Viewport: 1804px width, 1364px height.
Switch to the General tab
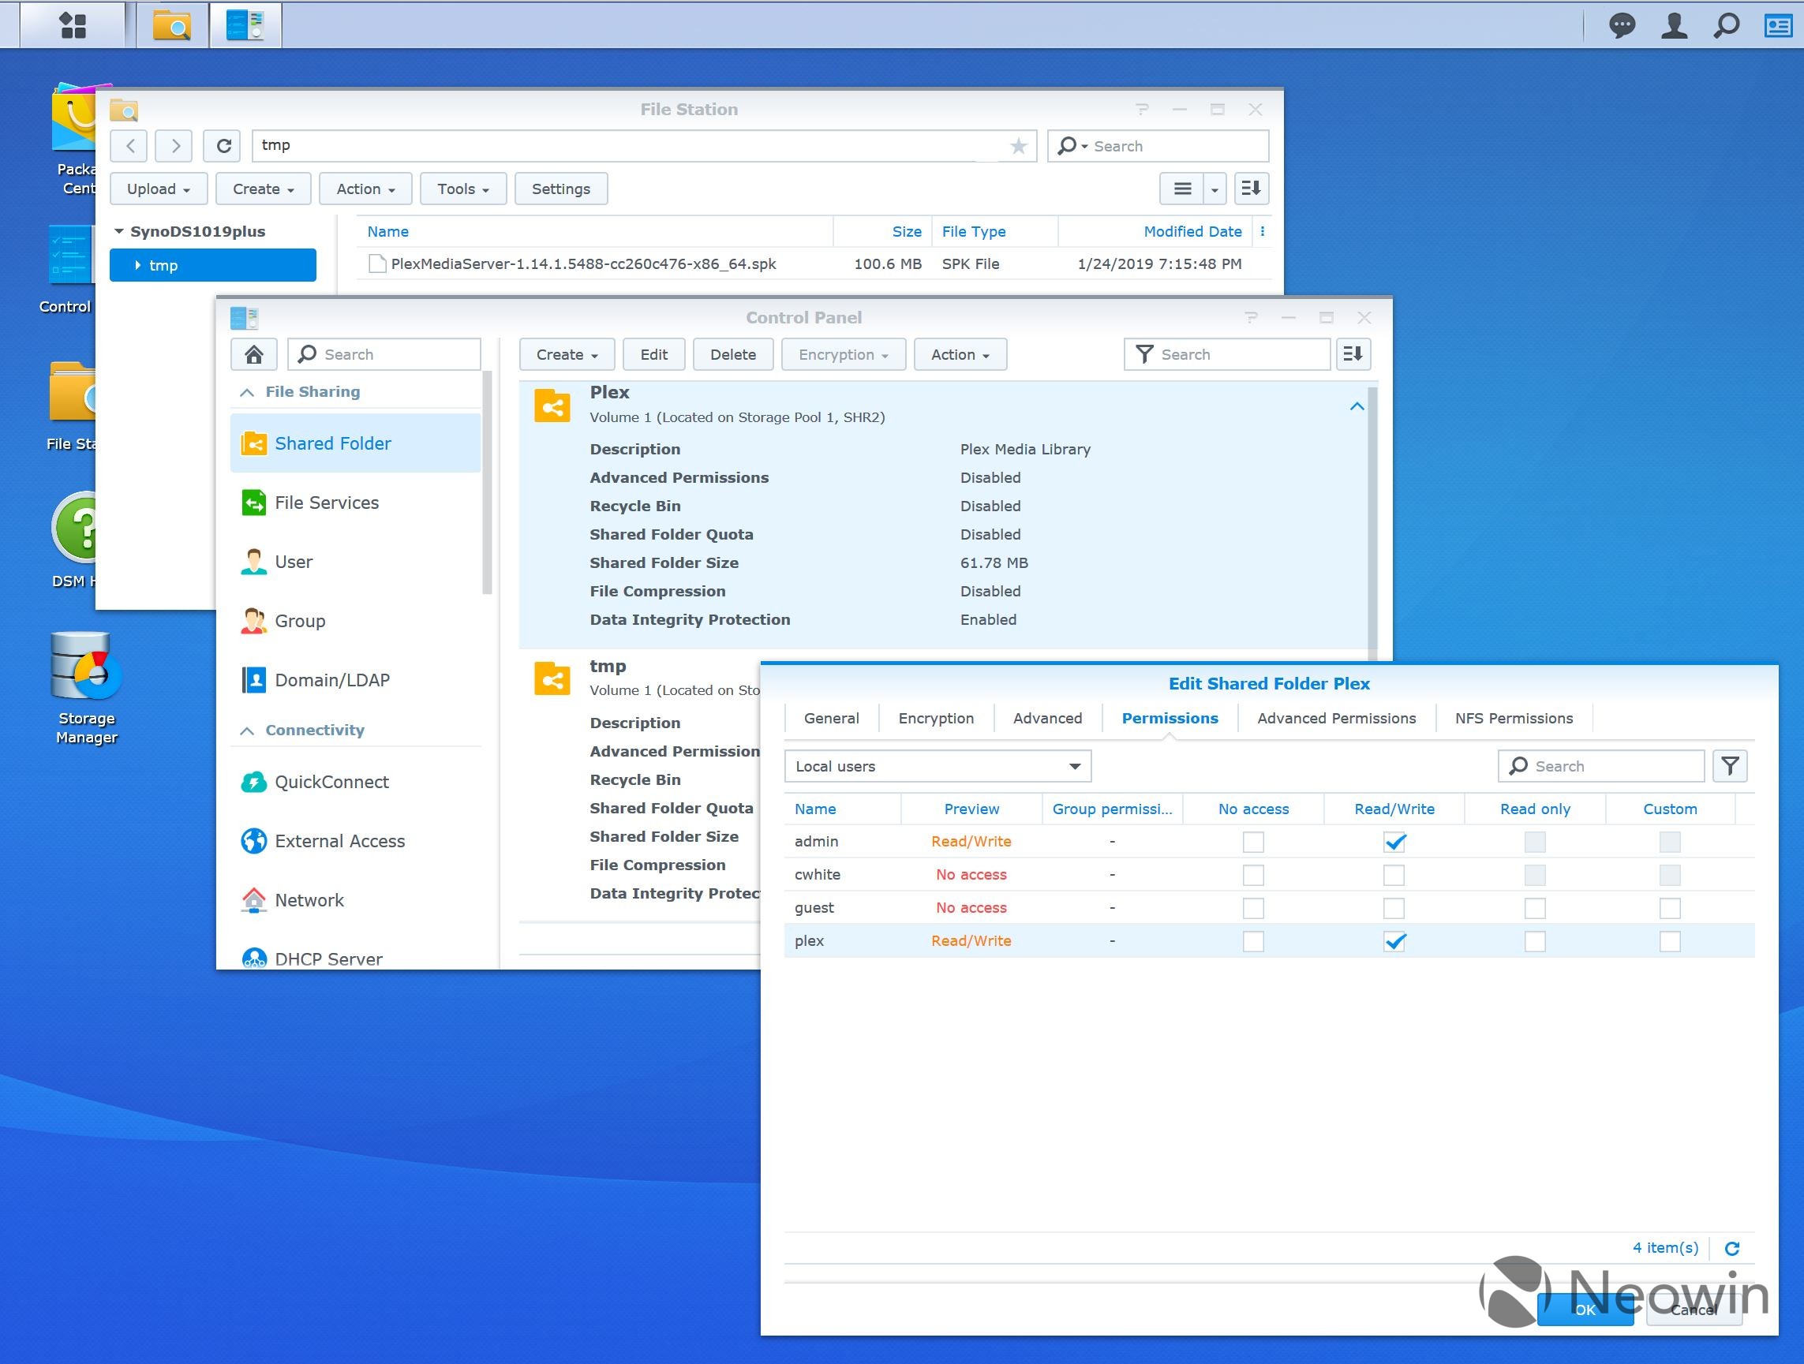point(831,718)
